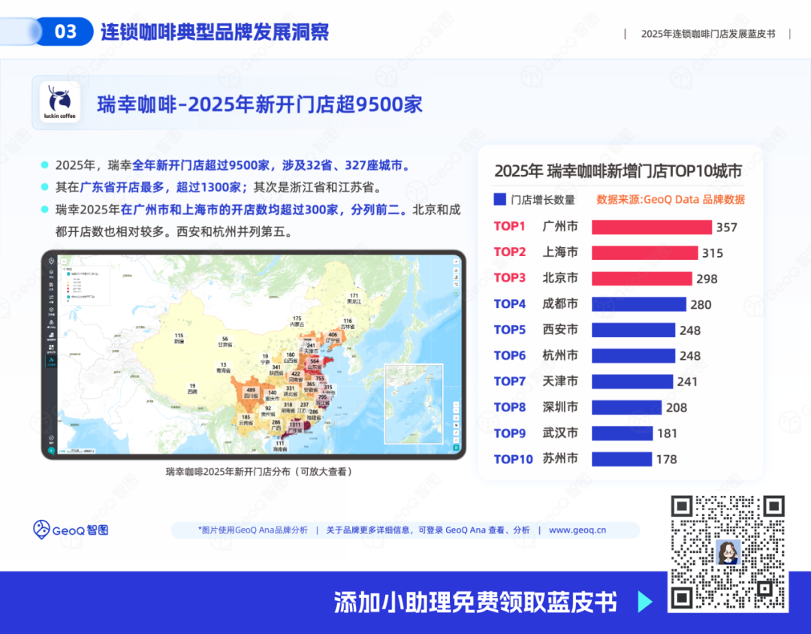Click the 03 section number badge
Image resolution: width=811 pixels, height=634 pixels.
point(66,32)
